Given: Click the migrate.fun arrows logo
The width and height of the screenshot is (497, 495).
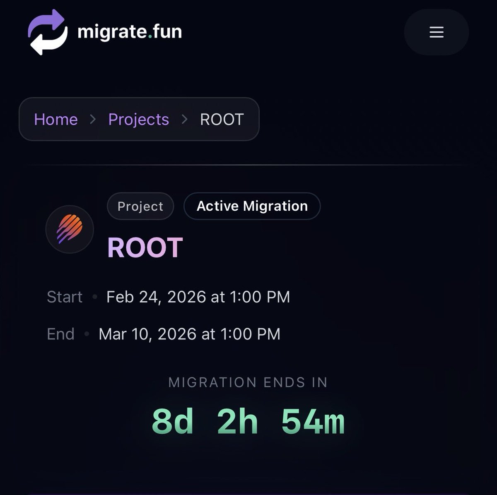Looking at the screenshot, I should coord(48,32).
